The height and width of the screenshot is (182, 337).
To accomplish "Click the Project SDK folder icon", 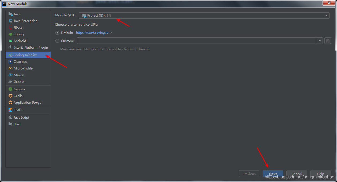I will (x=84, y=16).
